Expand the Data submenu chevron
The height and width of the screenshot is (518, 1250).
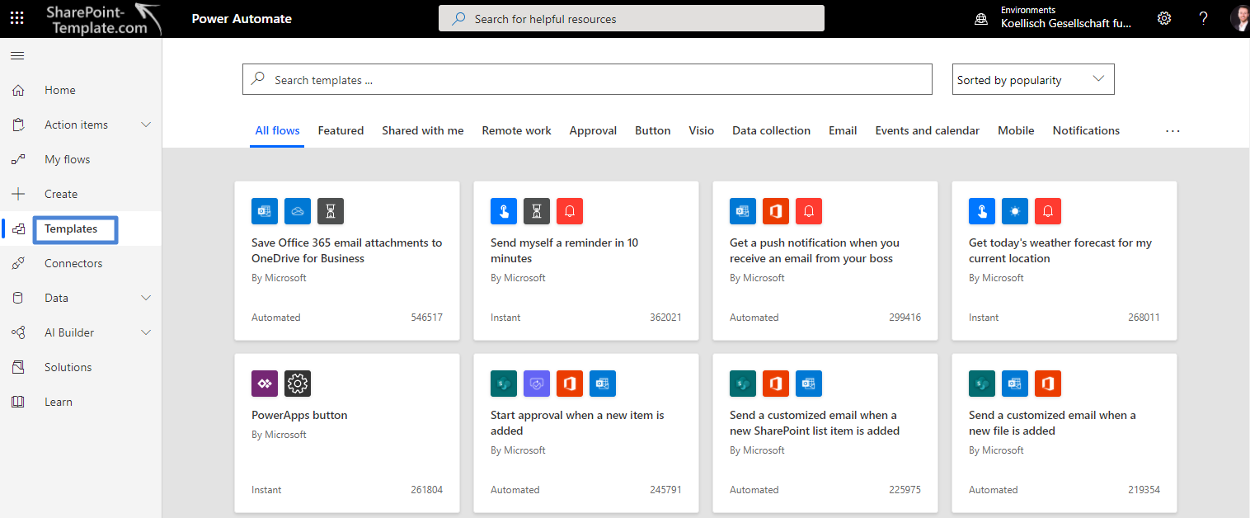[146, 299]
